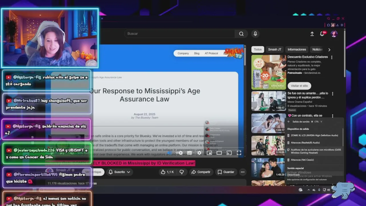Show more category chips with the right arrow
Screen dimensions: 366x206
[329, 49]
